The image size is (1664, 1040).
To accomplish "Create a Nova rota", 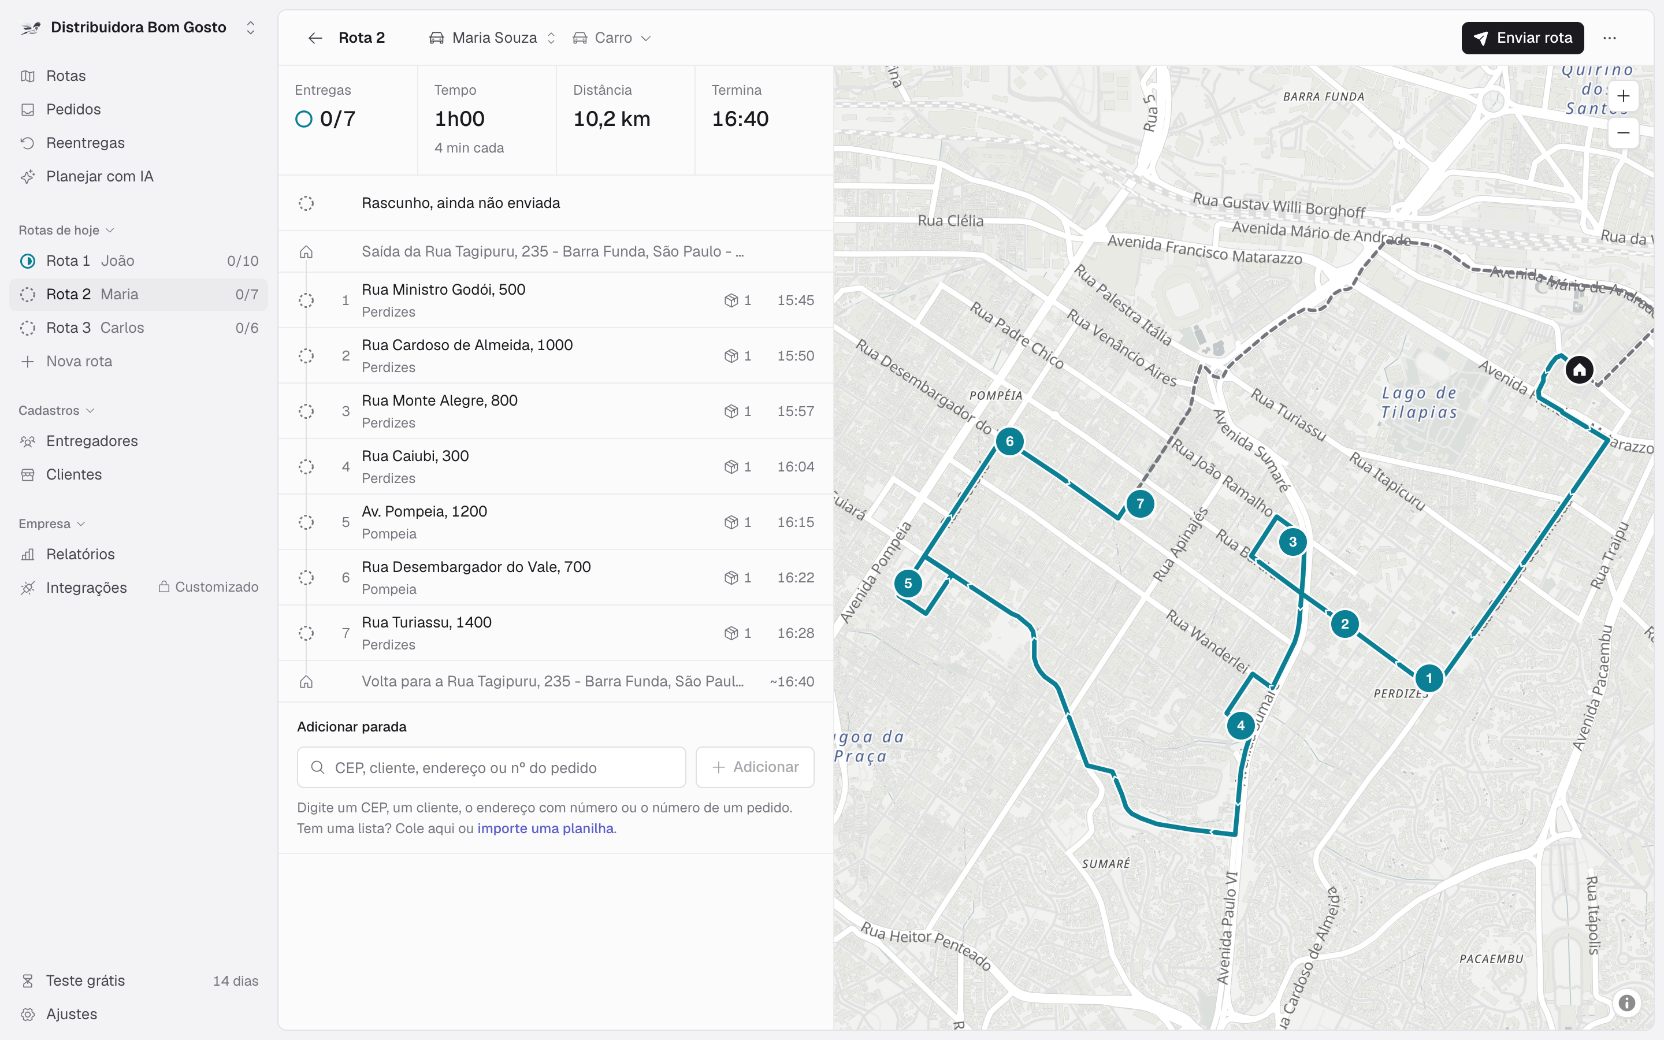I will coord(138,361).
